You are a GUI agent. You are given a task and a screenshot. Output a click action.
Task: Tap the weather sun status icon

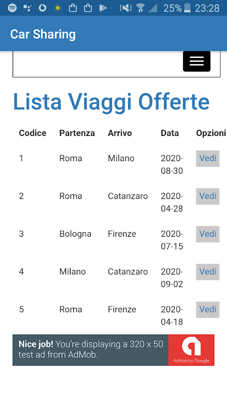tap(58, 8)
